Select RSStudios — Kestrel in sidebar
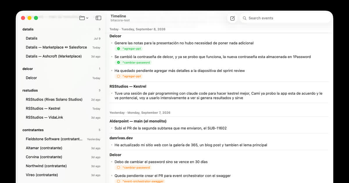The image size is (349, 183). [63, 108]
